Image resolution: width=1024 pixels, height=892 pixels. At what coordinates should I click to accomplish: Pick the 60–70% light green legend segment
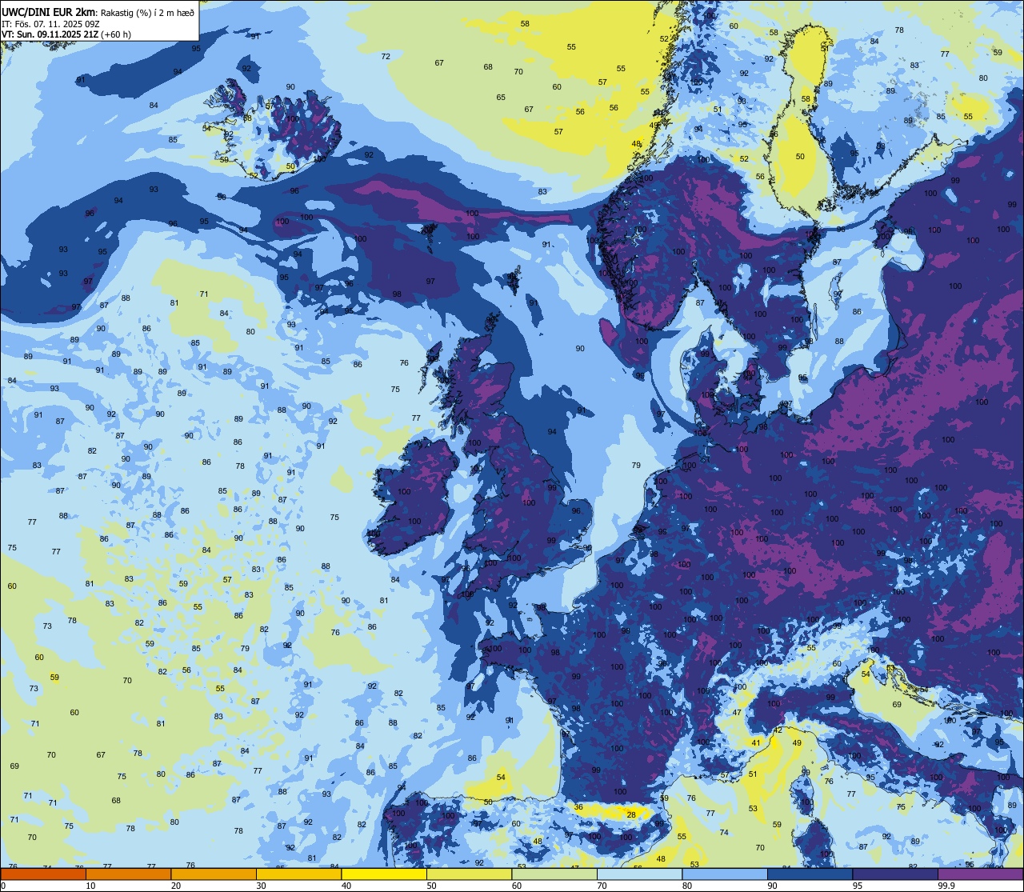click(x=554, y=874)
